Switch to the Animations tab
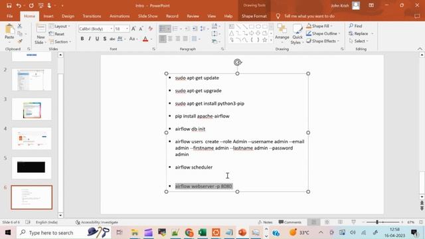Image resolution: width=425 pixels, height=239 pixels. point(120,16)
